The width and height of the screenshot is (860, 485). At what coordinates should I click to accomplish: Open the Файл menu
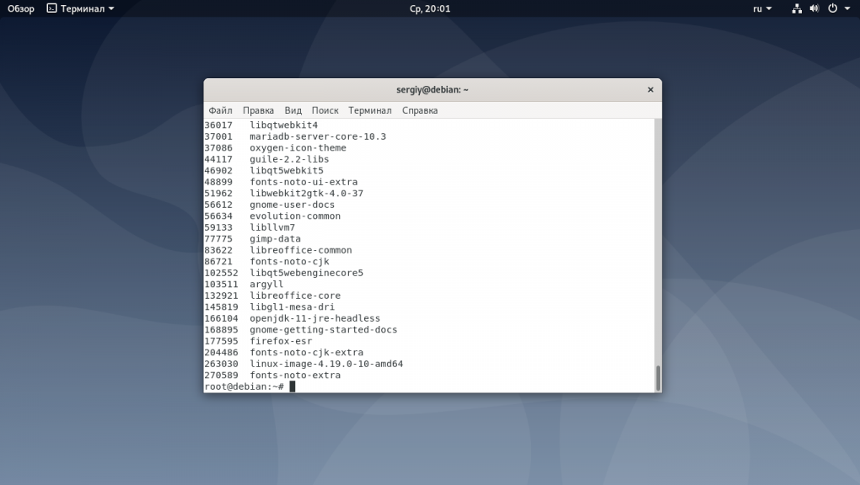(220, 110)
